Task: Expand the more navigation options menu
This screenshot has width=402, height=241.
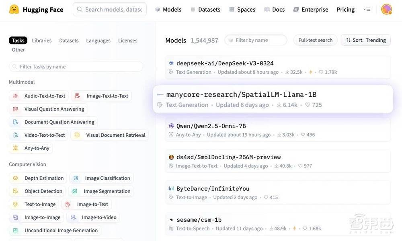Action: coord(367,10)
